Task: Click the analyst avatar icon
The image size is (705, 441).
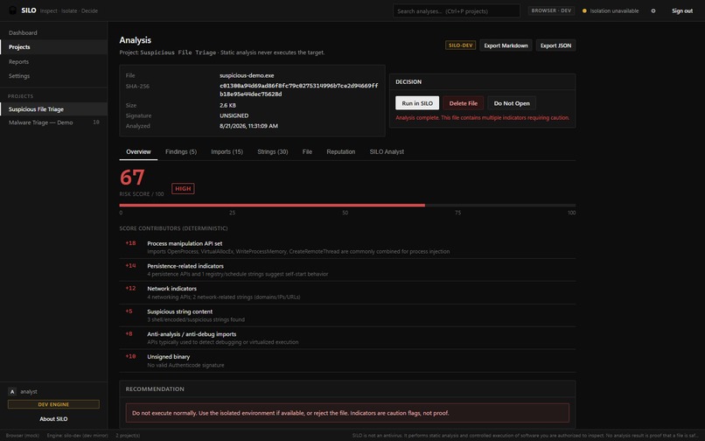Action: 12,391
